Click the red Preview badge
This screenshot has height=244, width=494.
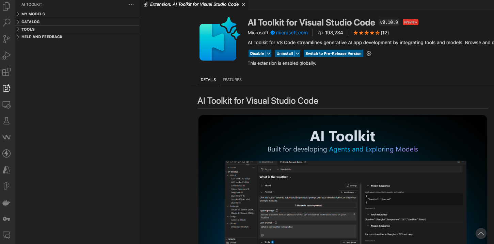point(411,22)
